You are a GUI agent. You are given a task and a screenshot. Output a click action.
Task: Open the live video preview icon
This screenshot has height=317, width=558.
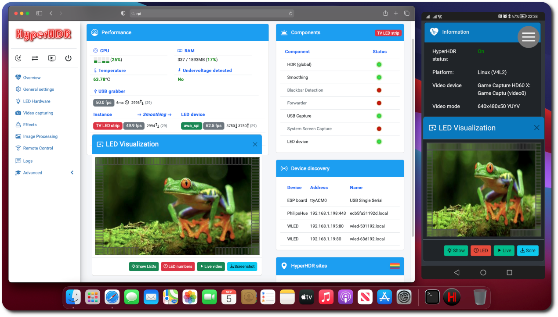(x=51, y=58)
